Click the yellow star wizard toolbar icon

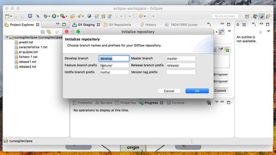[x=103, y=16]
